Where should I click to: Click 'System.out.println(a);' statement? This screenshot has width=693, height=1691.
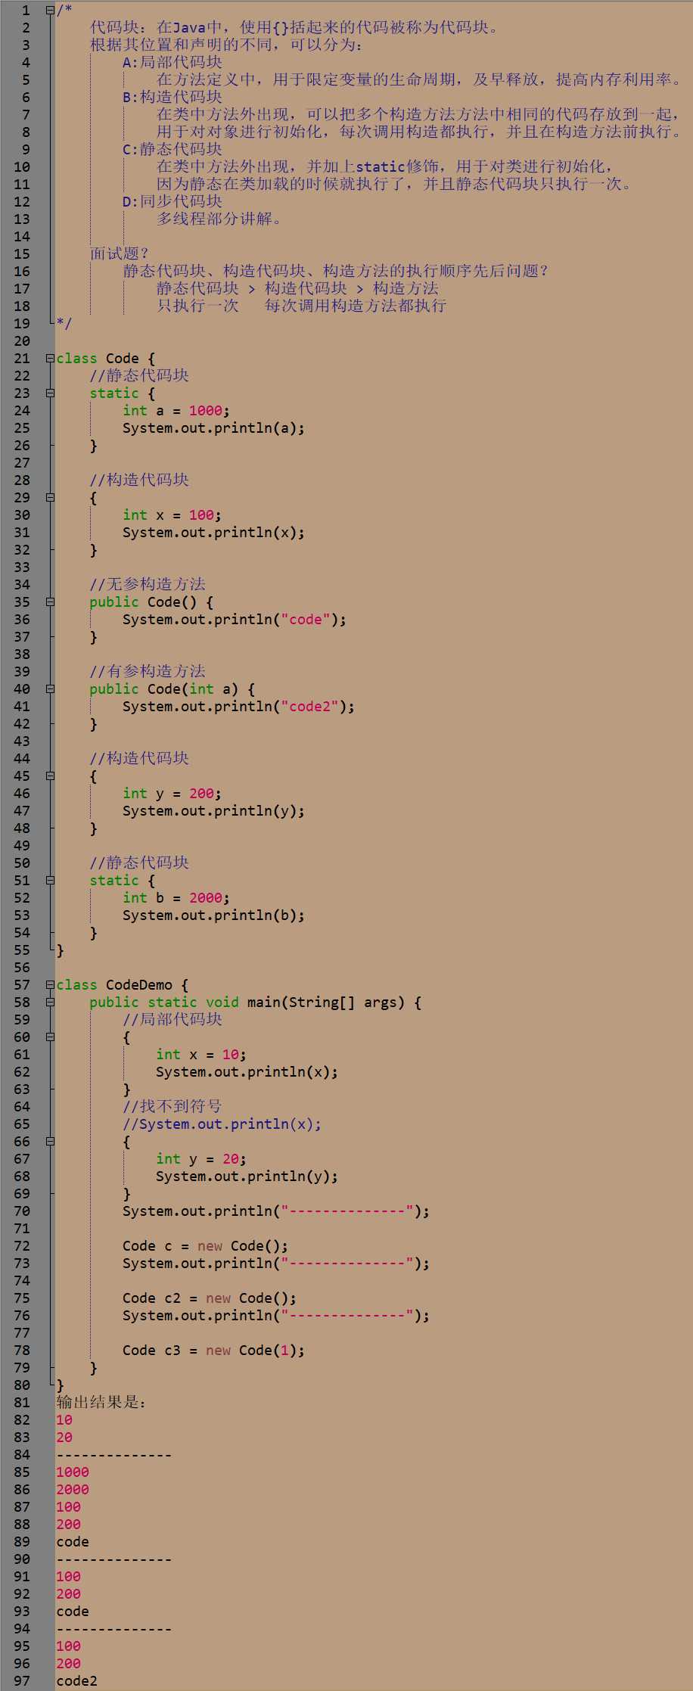[x=214, y=428]
